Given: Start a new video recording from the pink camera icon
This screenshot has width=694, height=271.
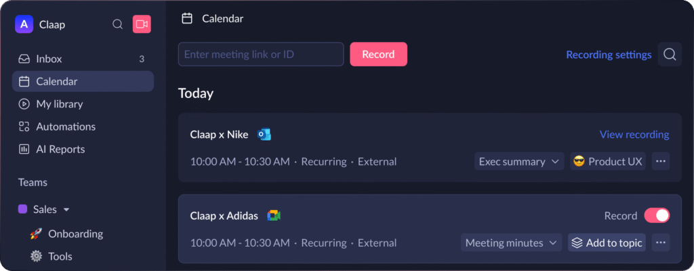Looking at the screenshot, I should pos(142,24).
